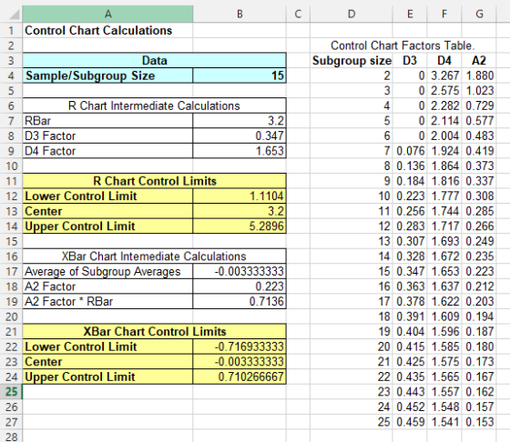Screen dimensions: 510x442
Task: Click 'XBar Chart Control Limits' heading
Action: [x=155, y=331]
